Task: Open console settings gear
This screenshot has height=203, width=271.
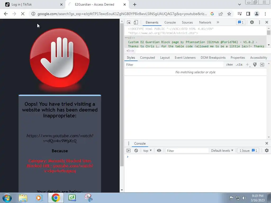Action: 267,150
